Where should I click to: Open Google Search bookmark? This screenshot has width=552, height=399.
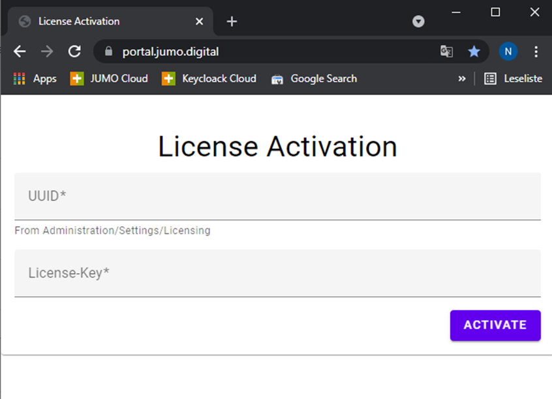point(314,79)
